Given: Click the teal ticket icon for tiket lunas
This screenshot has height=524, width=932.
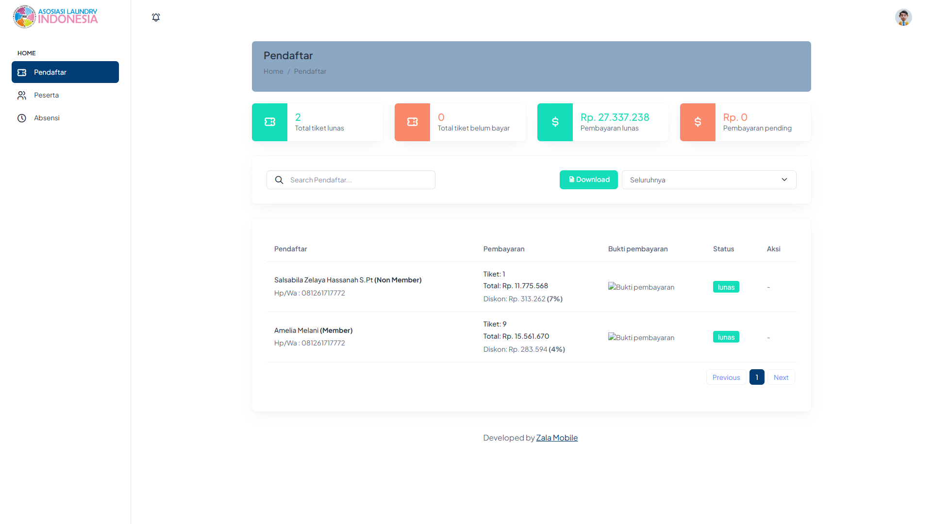Looking at the screenshot, I should coord(269,122).
